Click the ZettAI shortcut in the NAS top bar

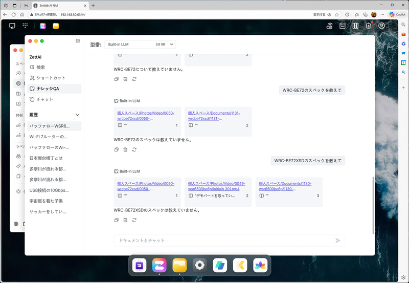43,26
